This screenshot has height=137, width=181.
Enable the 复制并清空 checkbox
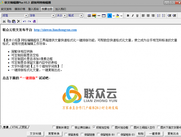[54, 127]
